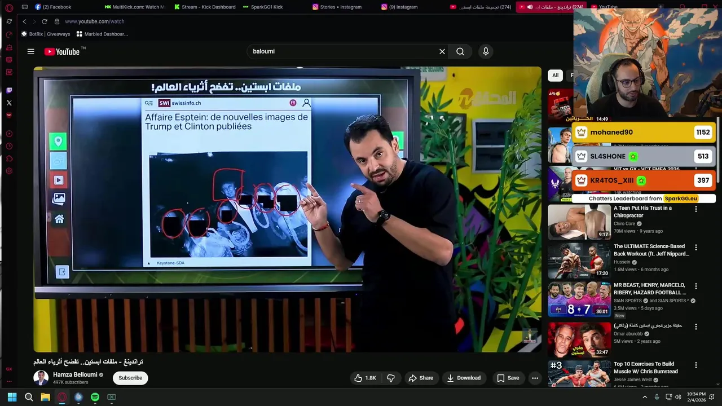Open more actions ellipsis under video
The height and width of the screenshot is (406, 722).
pos(535,378)
